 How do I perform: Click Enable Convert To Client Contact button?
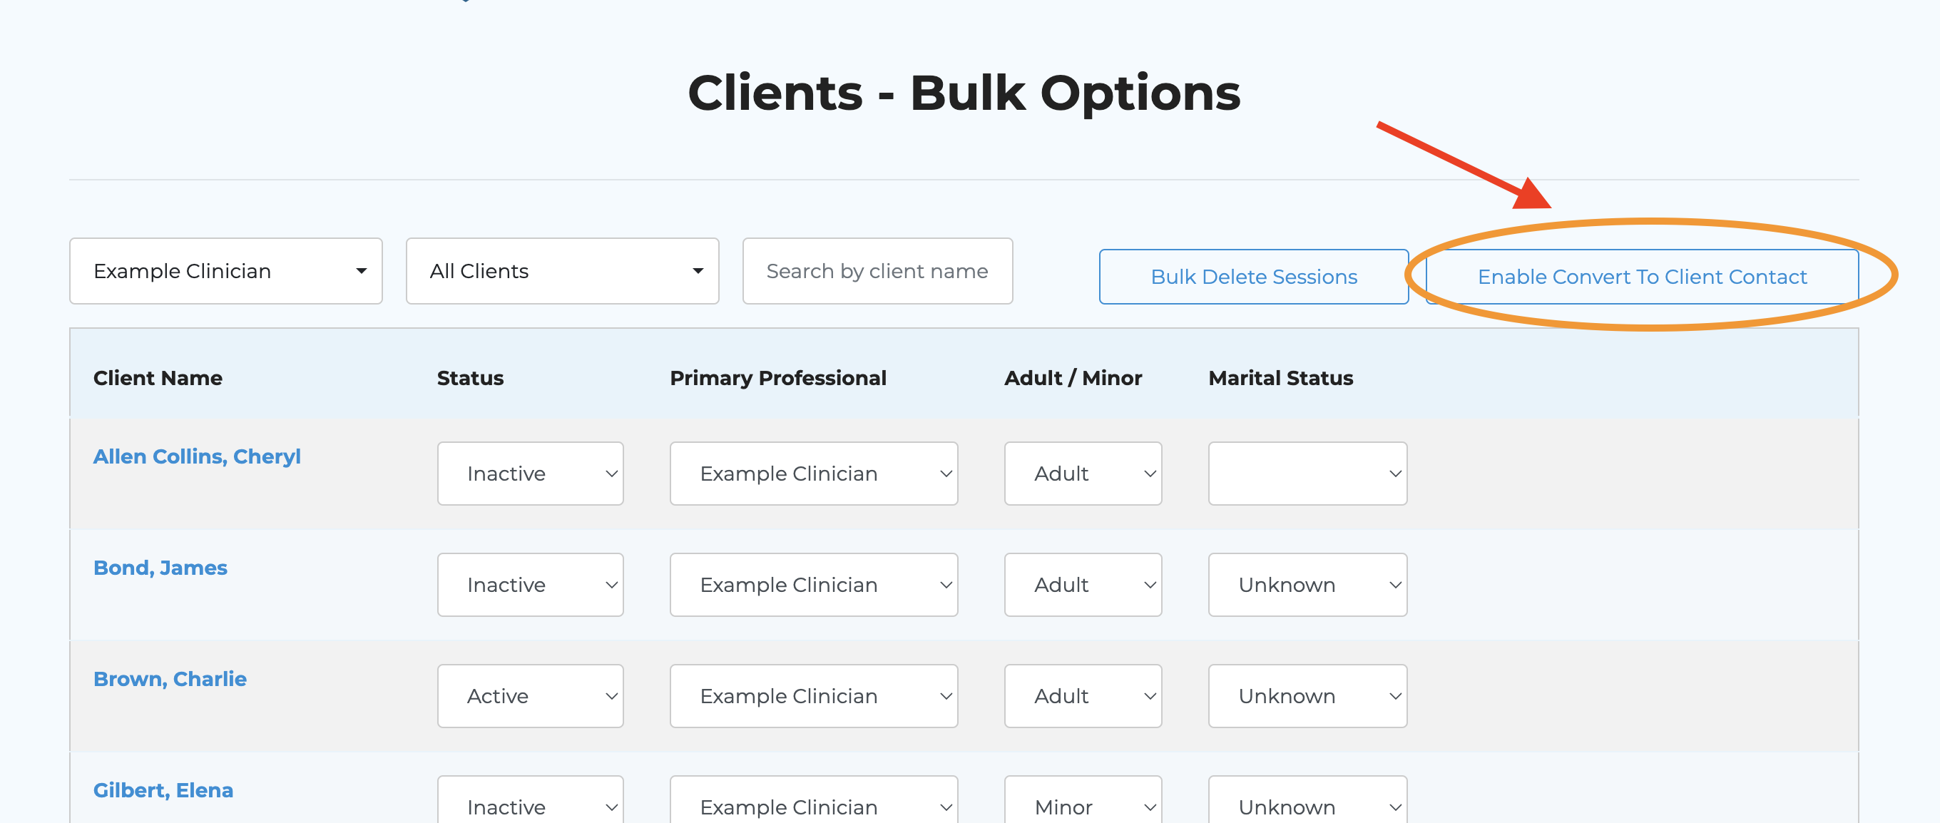pos(1642,277)
